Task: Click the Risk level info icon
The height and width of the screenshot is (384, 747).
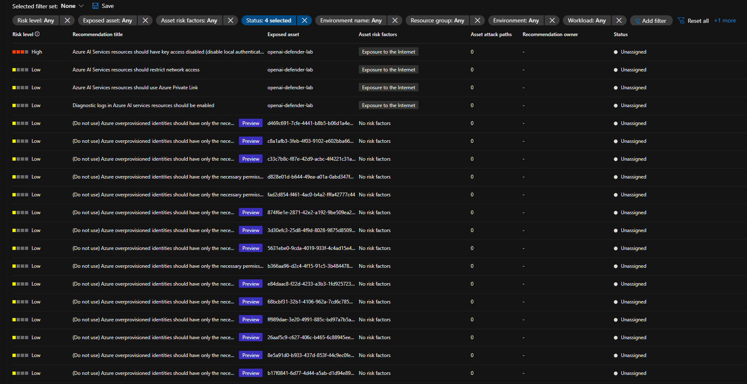Action: pos(37,34)
